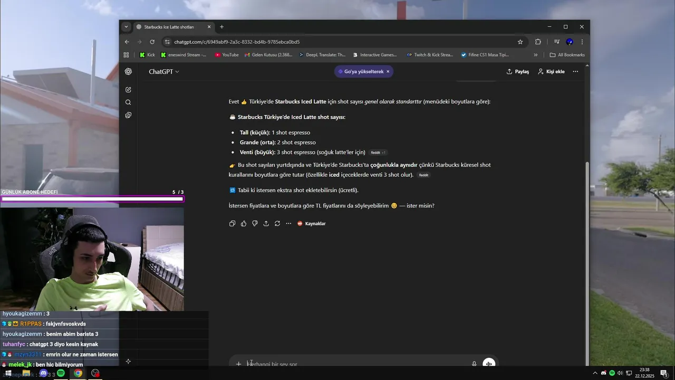The image size is (675, 380).
Task: Open Chrome extensions puzzle icon
Action: click(x=538, y=42)
